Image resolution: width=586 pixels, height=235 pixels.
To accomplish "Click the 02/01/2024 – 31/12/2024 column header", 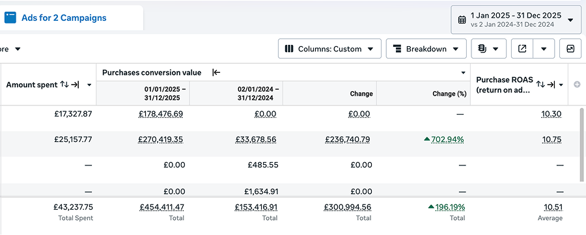I will tap(236, 93).
